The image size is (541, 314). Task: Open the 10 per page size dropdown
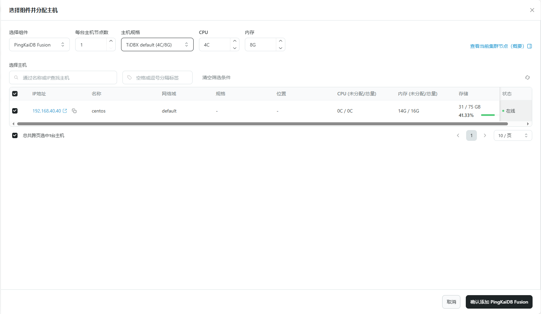(513, 135)
